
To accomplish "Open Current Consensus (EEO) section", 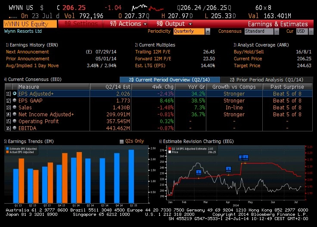I will [x=33, y=79].
